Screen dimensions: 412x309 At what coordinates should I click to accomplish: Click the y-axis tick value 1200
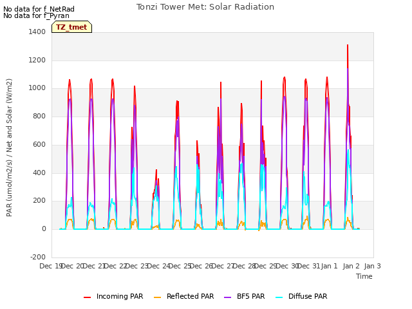point(37,60)
